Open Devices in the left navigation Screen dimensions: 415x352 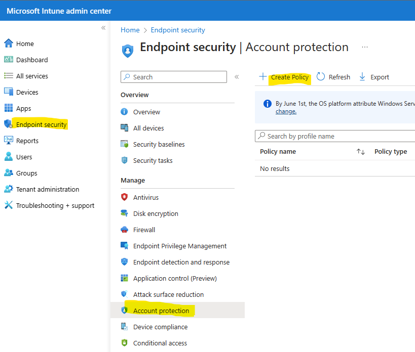click(x=27, y=92)
